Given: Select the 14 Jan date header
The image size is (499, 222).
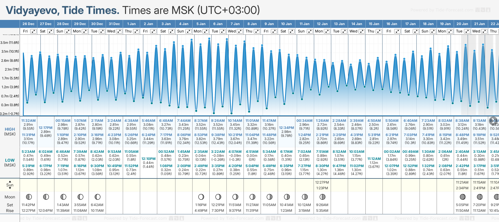Looking at the screenshot, I should coord(357,24).
